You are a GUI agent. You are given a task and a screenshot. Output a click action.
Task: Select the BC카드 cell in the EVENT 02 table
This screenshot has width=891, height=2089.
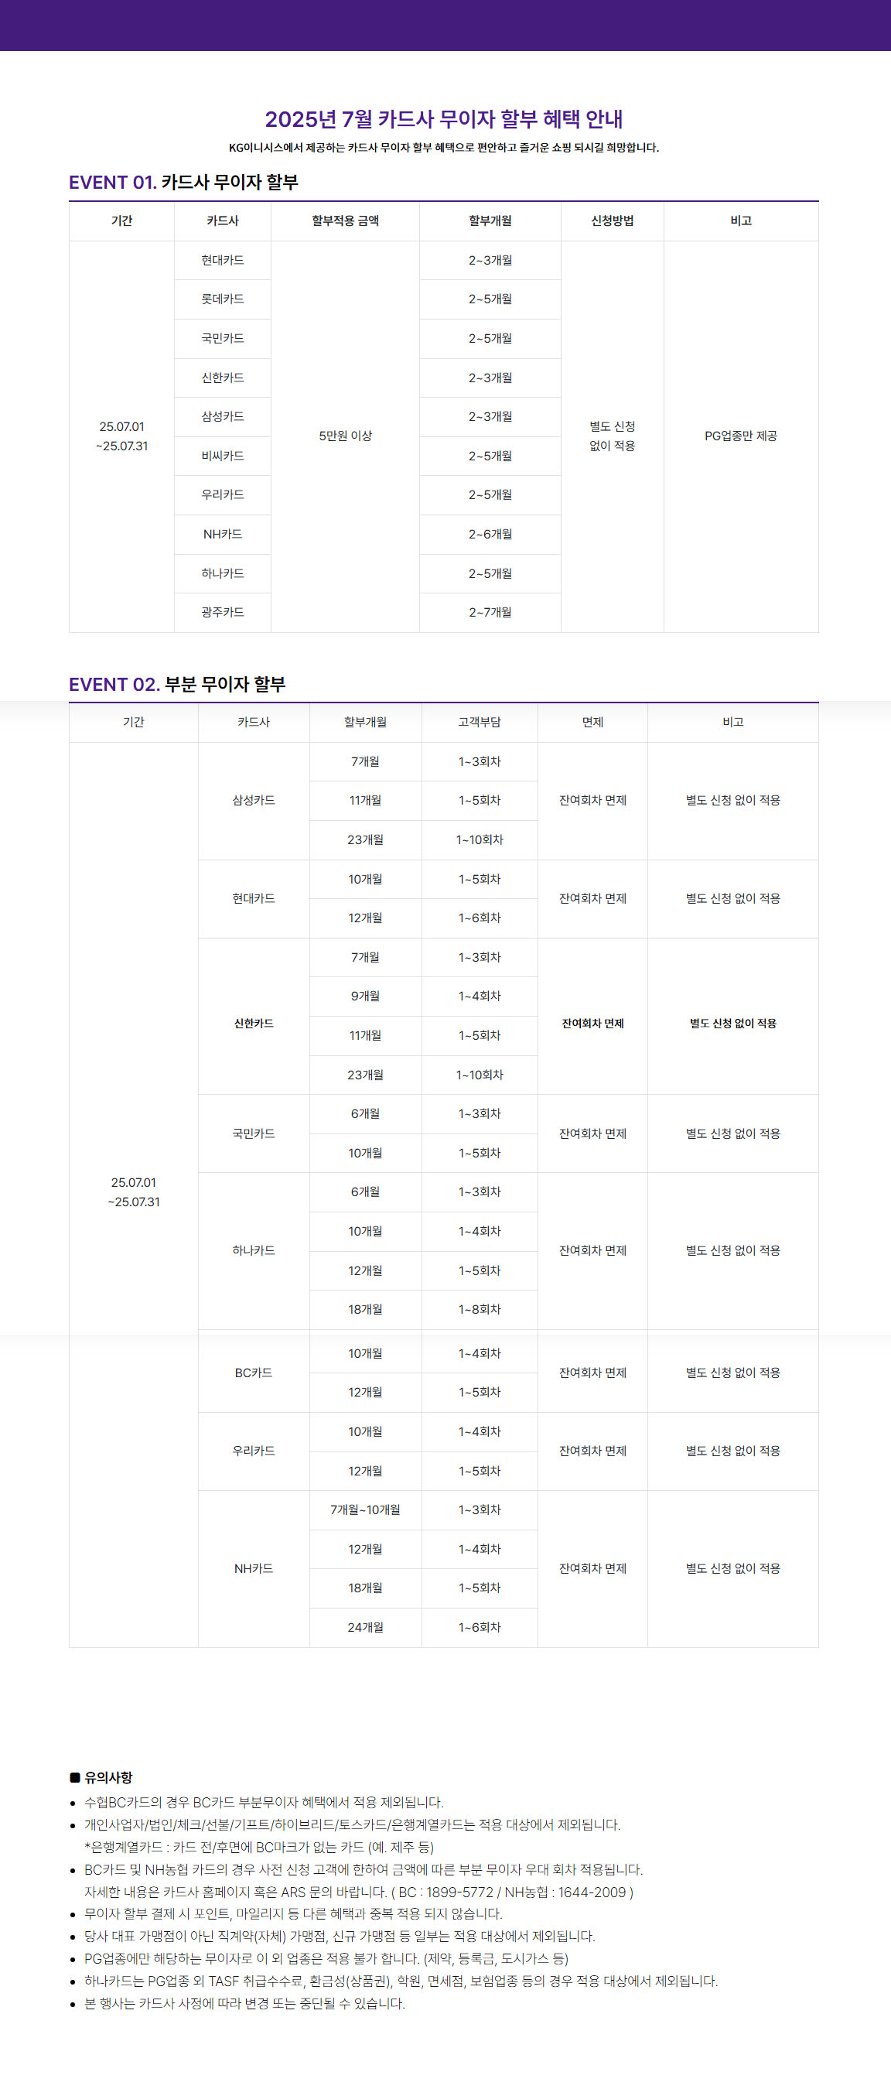(254, 1373)
